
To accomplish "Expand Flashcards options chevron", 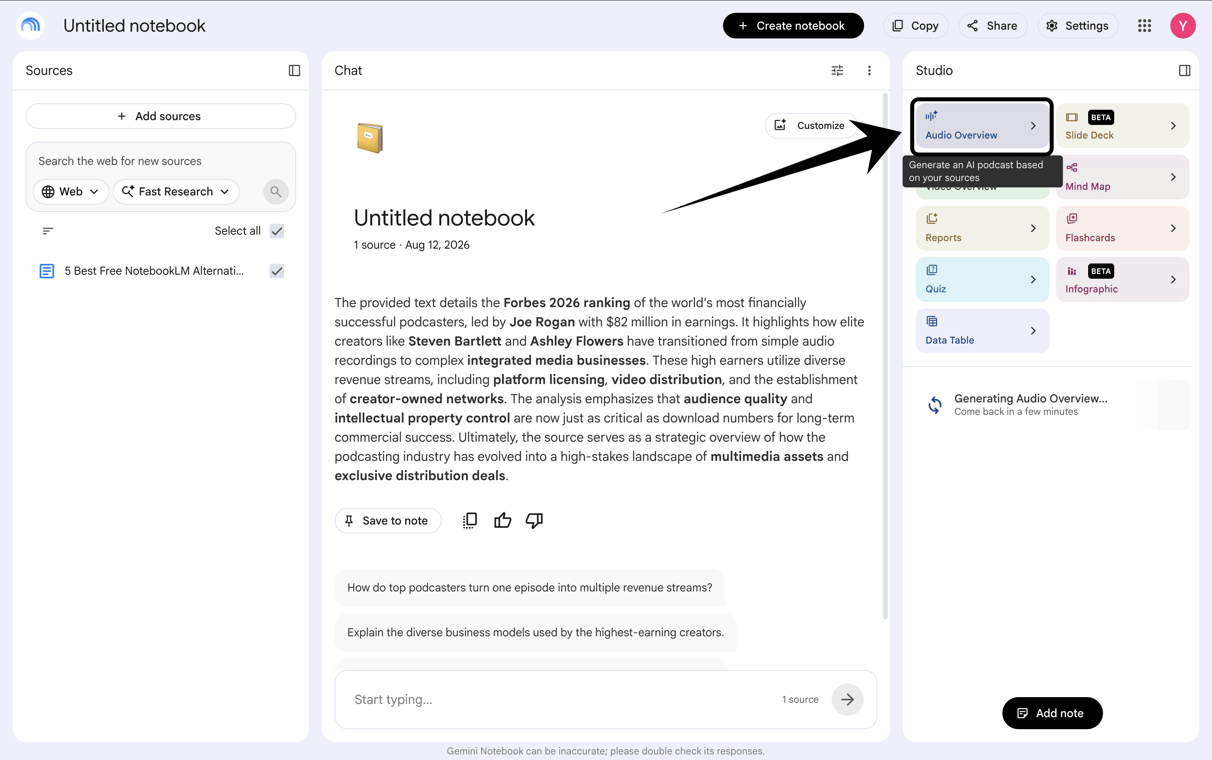I will [x=1173, y=228].
